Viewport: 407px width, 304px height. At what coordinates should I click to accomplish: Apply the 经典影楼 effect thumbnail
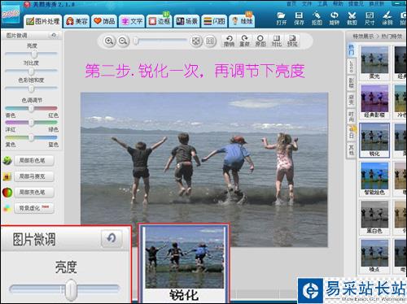[x=374, y=102]
